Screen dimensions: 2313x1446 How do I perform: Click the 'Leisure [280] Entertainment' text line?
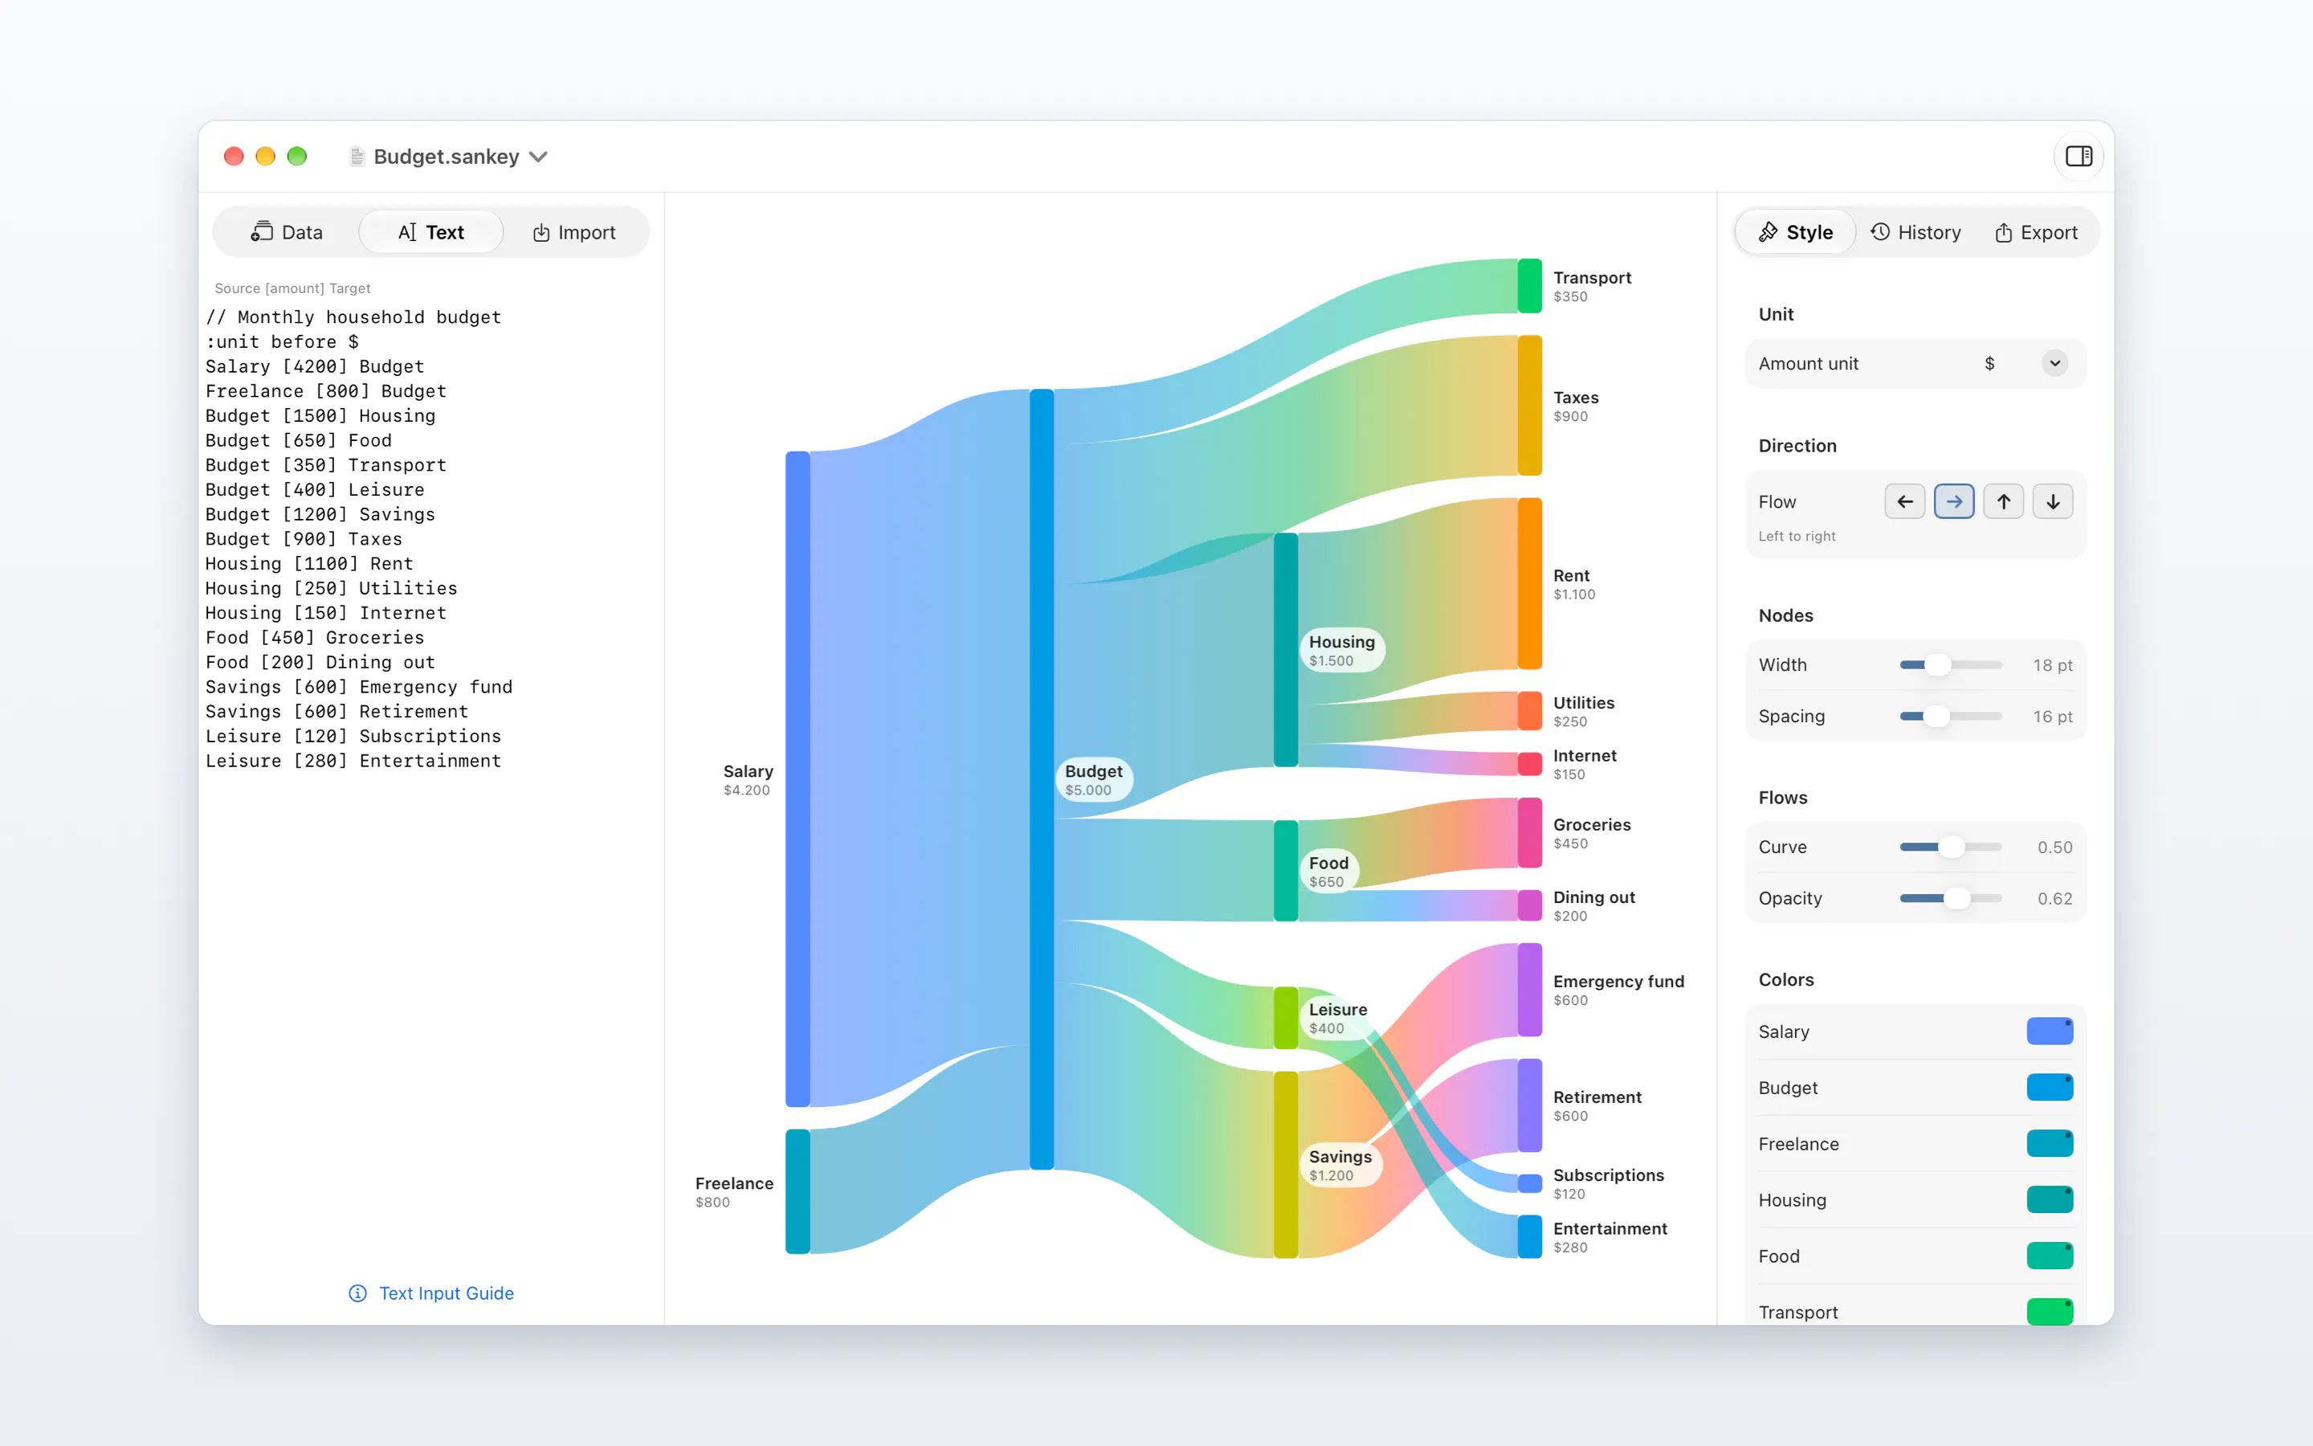[353, 762]
